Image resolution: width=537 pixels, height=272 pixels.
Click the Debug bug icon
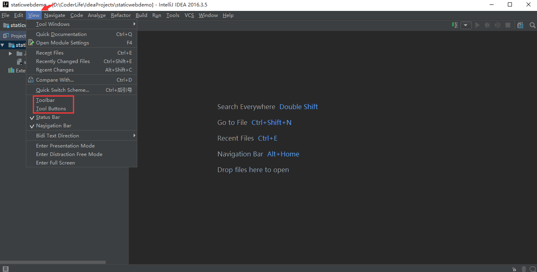[x=487, y=25]
